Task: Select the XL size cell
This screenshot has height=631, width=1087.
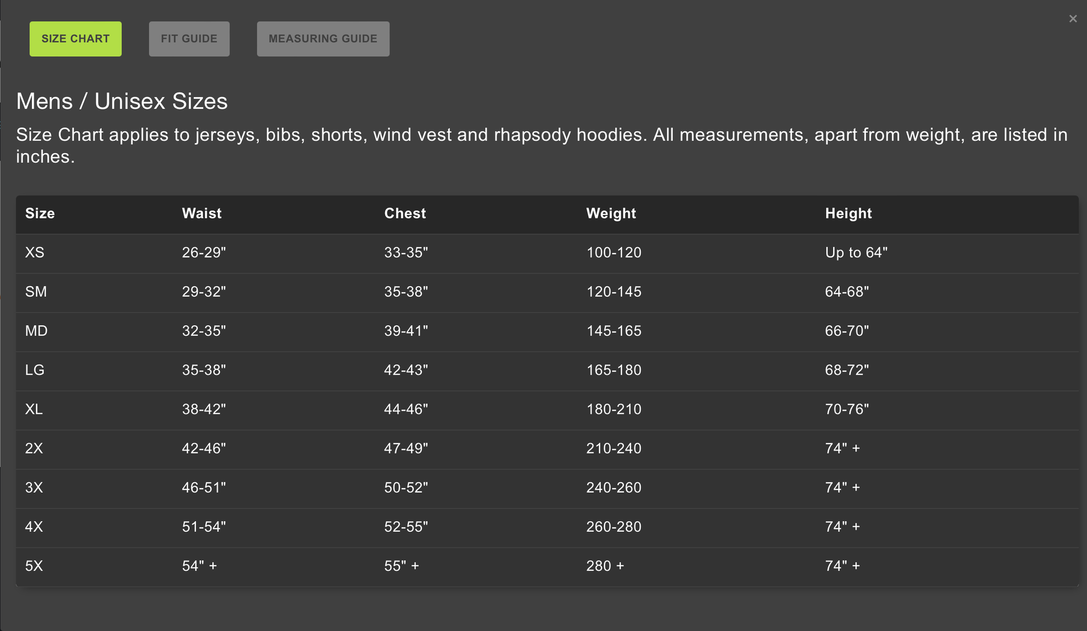Action: (34, 410)
